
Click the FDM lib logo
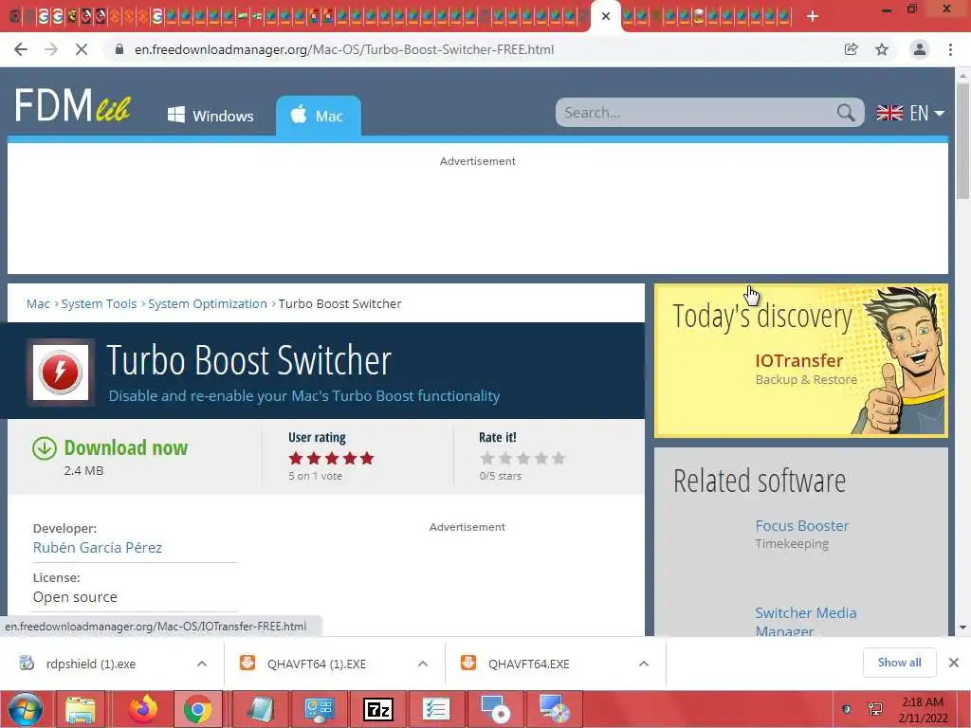tap(72, 105)
